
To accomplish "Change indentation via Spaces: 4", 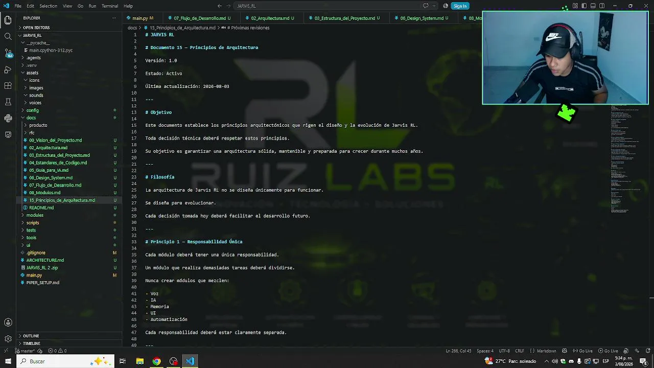I will tap(485, 351).
